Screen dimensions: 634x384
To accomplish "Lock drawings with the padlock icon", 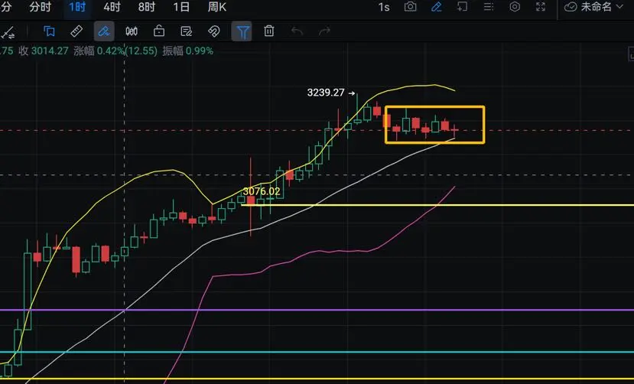I will click(159, 31).
